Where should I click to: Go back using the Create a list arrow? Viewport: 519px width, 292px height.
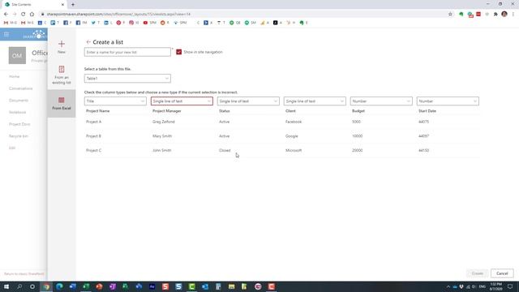click(88, 42)
